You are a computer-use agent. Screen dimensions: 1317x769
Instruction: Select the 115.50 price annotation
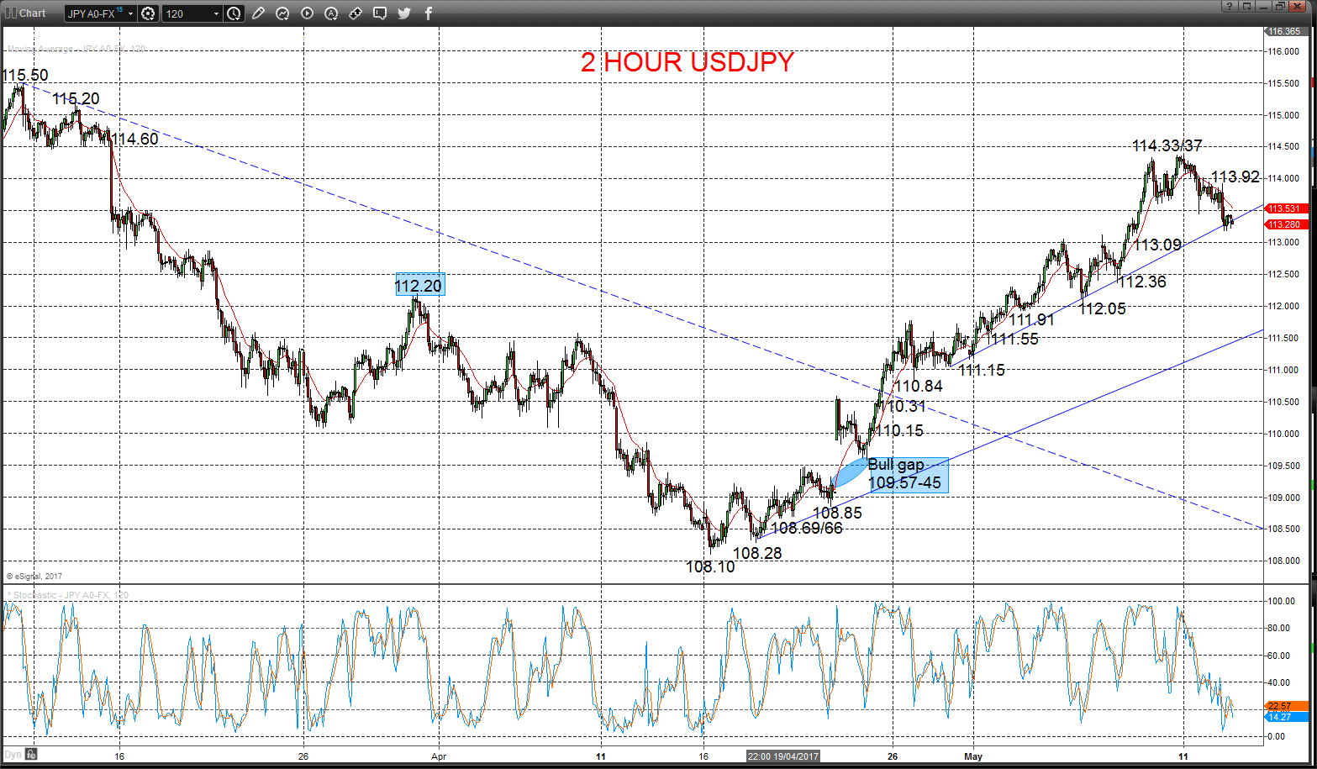tap(25, 76)
